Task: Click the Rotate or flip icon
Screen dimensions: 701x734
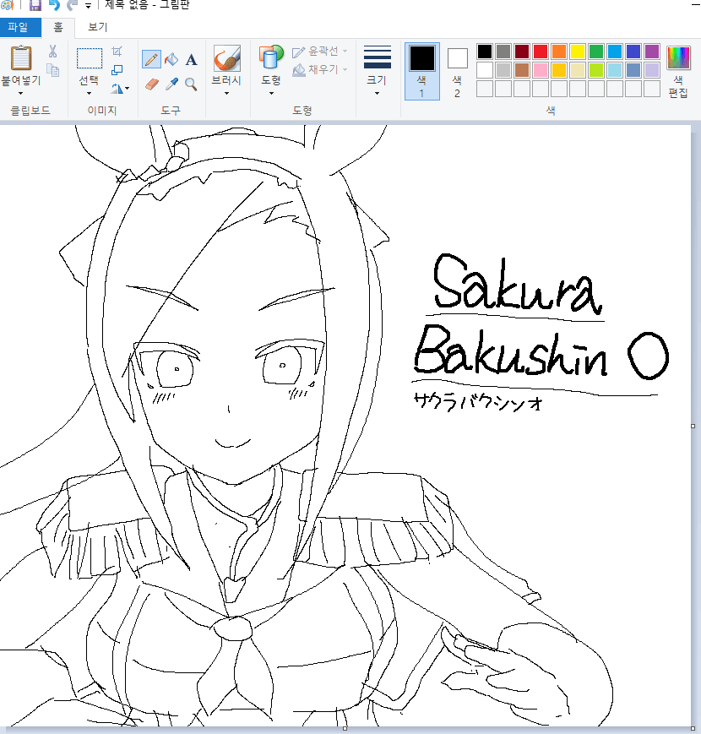Action: click(x=117, y=89)
